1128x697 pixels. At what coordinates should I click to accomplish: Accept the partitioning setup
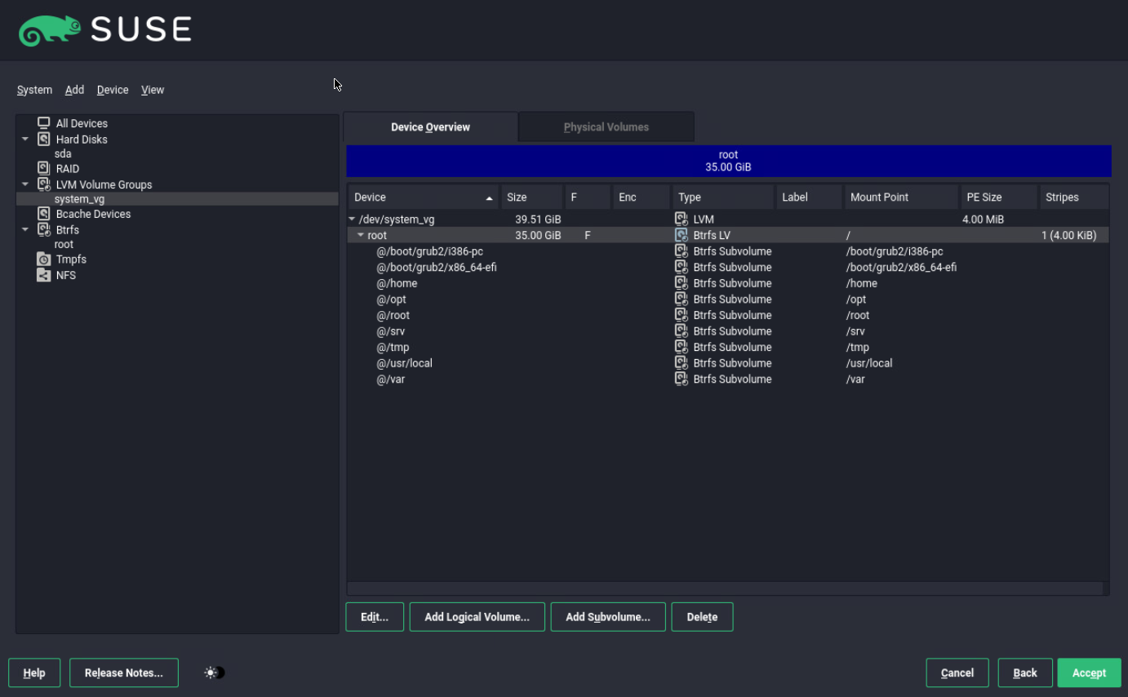click(1089, 673)
